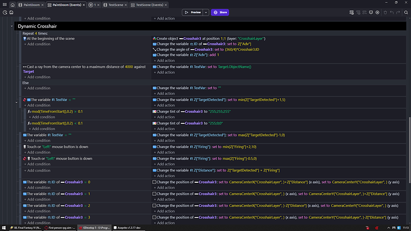Viewport: 411px width, 231px height.
Task: Click "CrosshairLayer" in Create object action
Action: (x=251, y=39)
